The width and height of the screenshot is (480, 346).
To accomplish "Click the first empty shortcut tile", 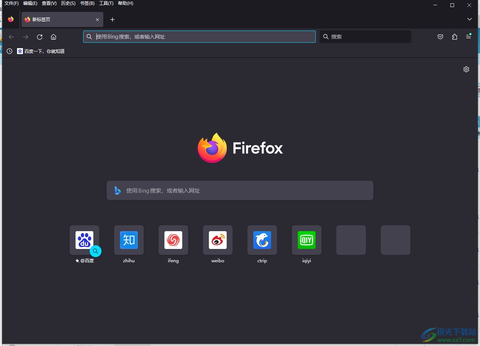I will pyautogui.click(x=351, y=240).
